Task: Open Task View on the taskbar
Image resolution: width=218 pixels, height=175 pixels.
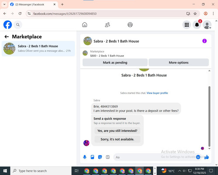Action: click(x=77, y=171)
